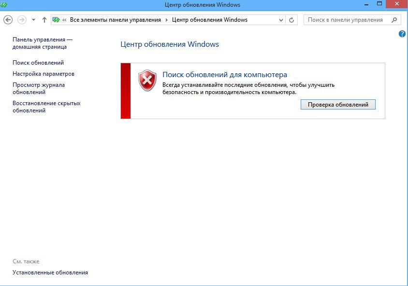Click 'Поиск обновлений' in the sidebar
Image resolution: width=408 pixels, height=286 pixels.
point(38,63)
